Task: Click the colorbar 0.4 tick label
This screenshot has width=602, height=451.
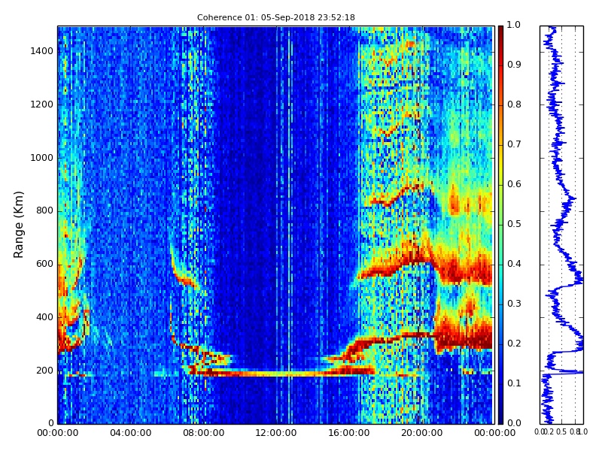Action: click(x=514, y=264)
